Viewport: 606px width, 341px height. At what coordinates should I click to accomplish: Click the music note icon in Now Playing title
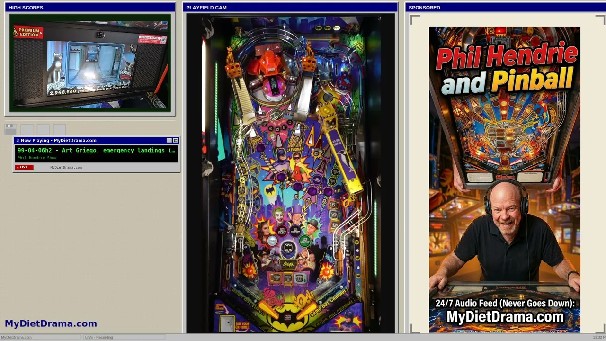18,140
